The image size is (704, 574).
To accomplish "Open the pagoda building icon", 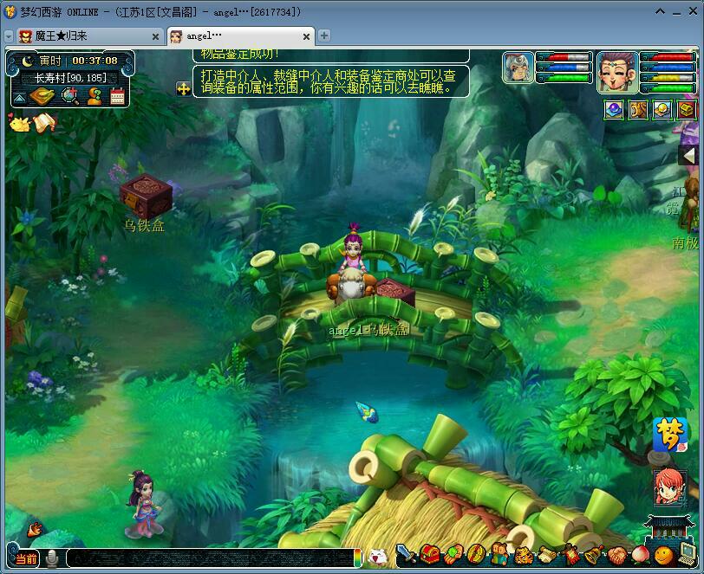I will point(670,527).
